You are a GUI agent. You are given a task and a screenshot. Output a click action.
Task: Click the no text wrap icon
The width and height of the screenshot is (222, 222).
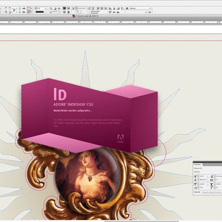64,8
